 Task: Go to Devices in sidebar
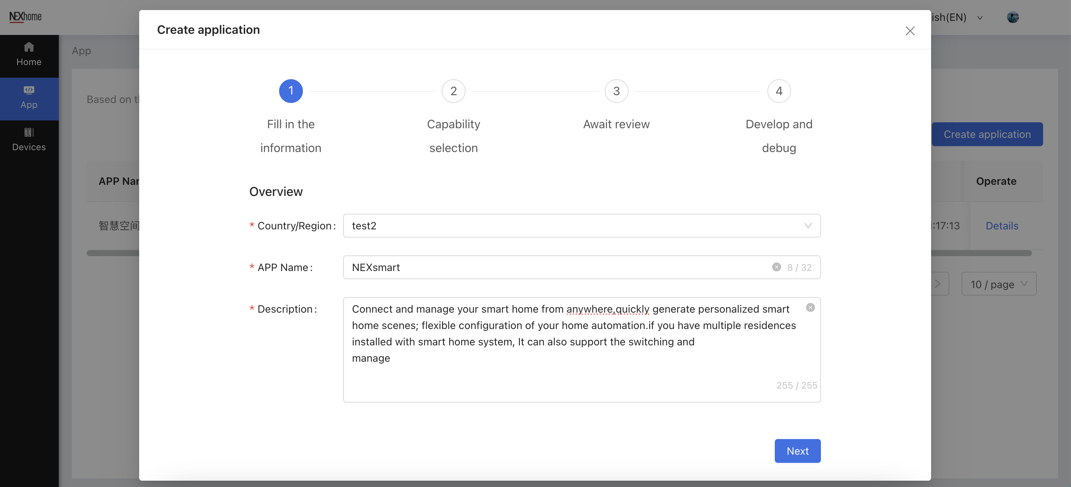coord(29,139)
